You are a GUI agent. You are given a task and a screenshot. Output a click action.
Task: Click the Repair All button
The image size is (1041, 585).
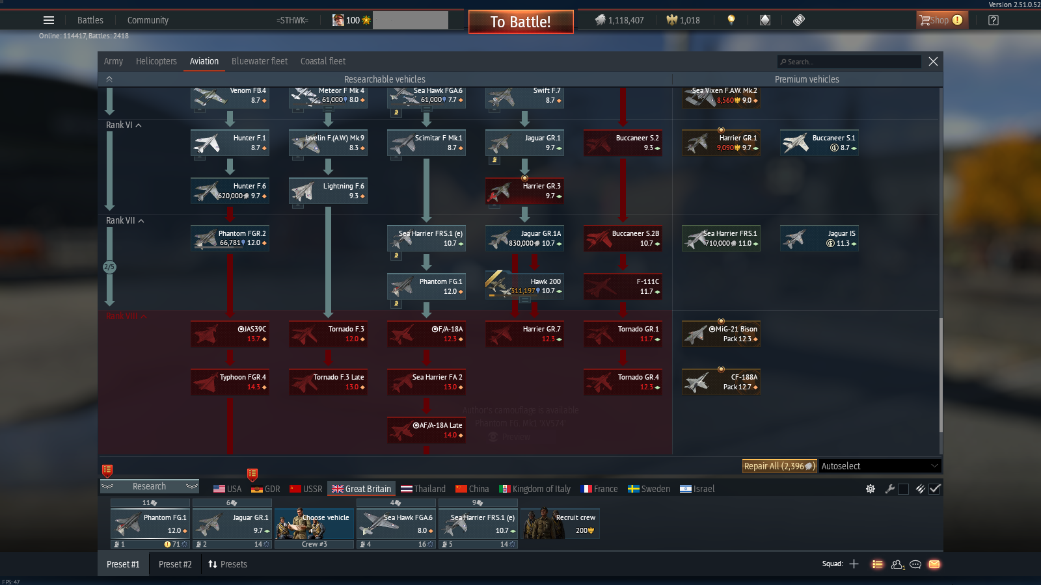[x=779, y=466]
